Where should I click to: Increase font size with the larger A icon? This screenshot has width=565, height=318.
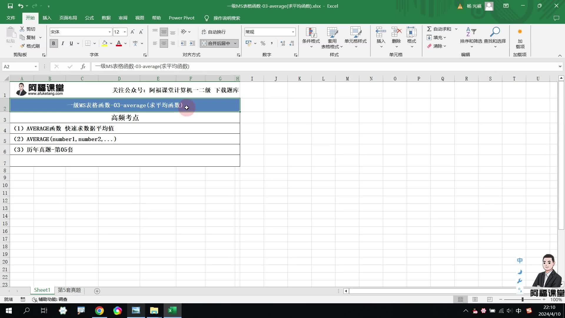tap(132, 32)
